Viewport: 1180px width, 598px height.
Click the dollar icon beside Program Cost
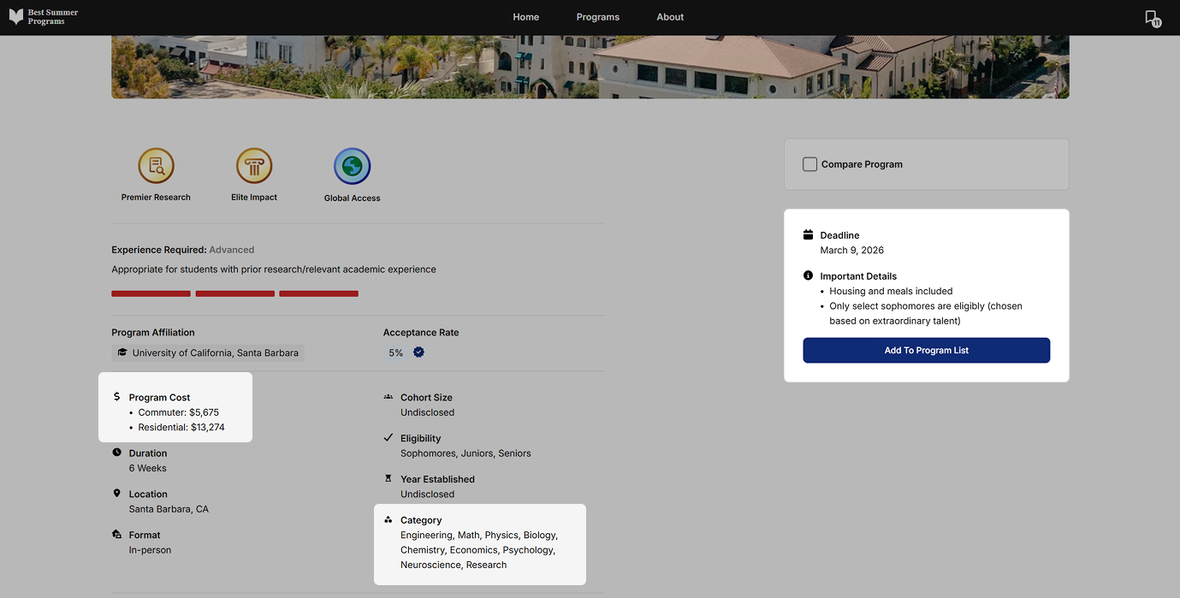[117, 397]
